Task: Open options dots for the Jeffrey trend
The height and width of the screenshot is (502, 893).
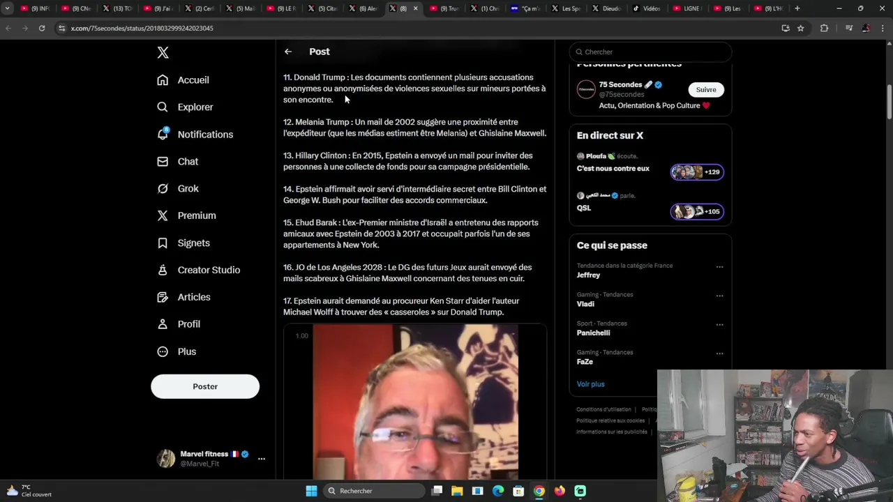Action: coord(719,267)
